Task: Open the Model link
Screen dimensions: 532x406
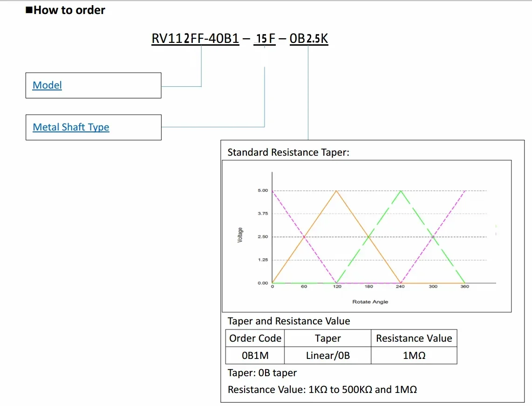Action: tap(47, 85)
